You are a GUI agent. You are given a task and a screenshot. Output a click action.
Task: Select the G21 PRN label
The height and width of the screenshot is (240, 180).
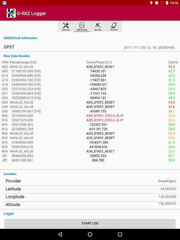(x=5, y=93)
